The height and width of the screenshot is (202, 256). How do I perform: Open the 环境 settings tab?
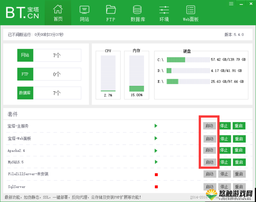pyautogui.click(x=164, y=13)
